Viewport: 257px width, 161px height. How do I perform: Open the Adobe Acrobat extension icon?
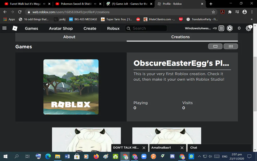222,12
